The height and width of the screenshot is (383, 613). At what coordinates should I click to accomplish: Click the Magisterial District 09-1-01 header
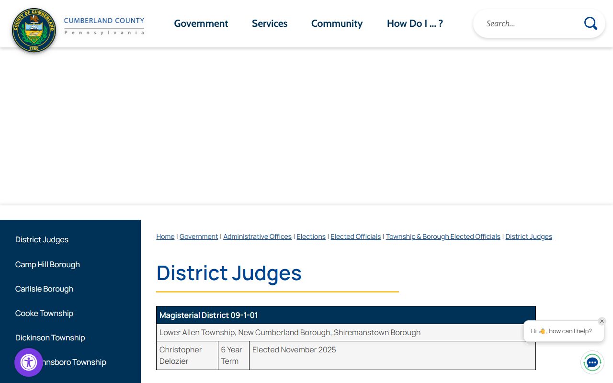(x=346, y=315)
